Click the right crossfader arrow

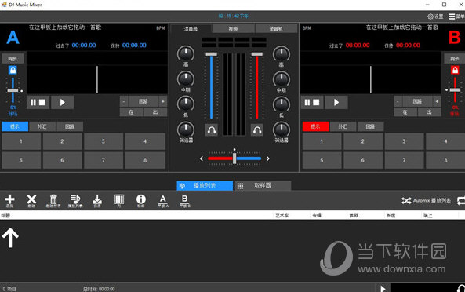[x=268, y=159]
